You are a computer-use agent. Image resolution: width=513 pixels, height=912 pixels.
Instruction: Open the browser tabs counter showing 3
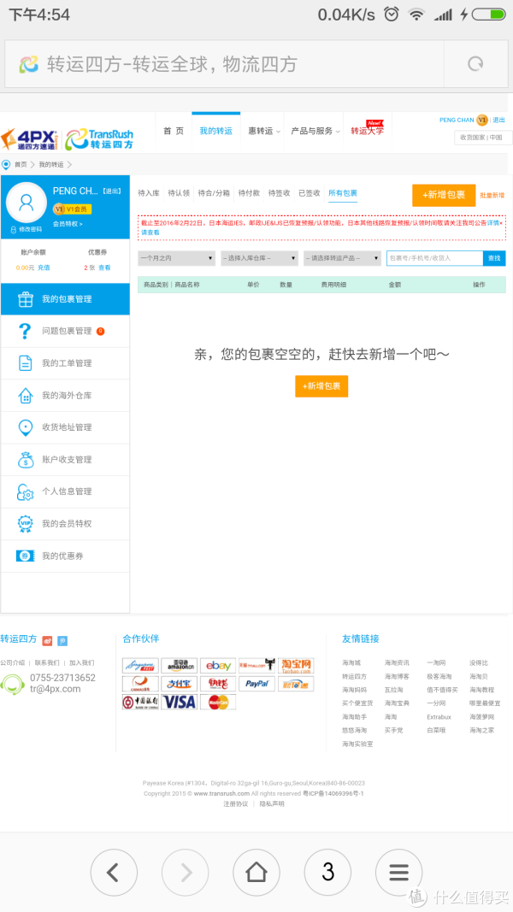tap(327, 873)
